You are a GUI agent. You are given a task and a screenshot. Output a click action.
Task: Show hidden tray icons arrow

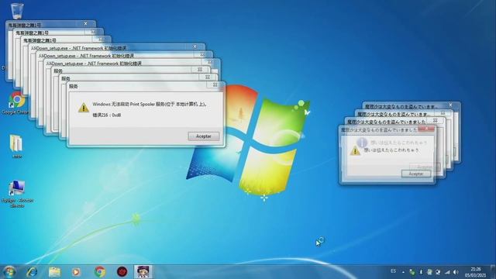pyautogui.click(x=403, y=272)
